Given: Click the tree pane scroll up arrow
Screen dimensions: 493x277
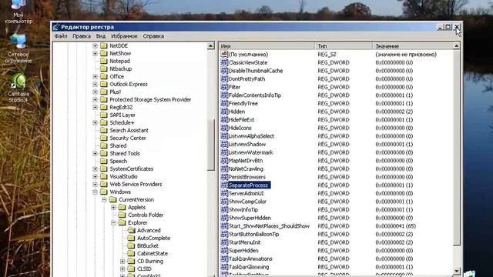Looking at the screenshot, I should tap(210, 46).
